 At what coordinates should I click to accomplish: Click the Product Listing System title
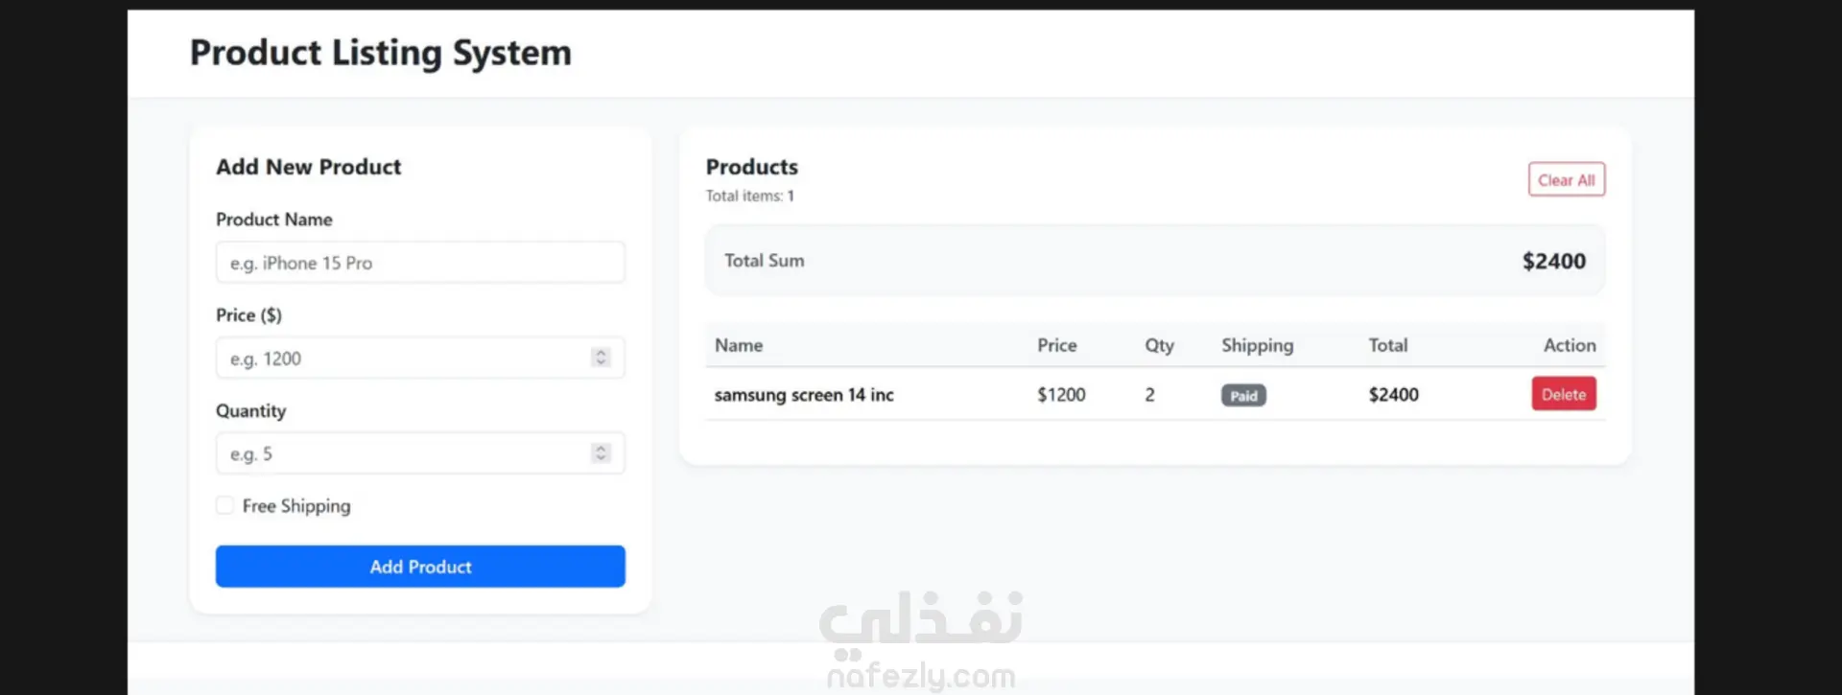[x=381, y=53]
